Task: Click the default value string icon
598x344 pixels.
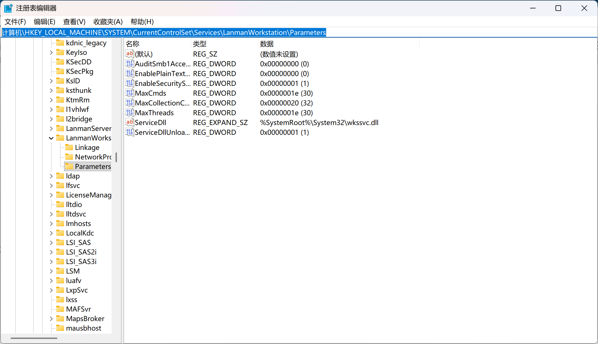Action: (x=130, y=54)
